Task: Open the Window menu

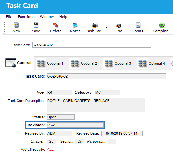Action: tap(47, 17)
